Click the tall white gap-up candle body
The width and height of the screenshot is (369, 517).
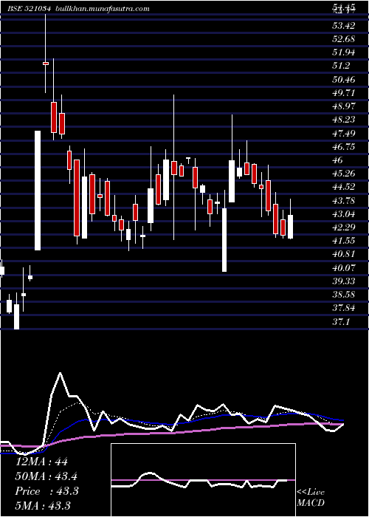[38, 191]
